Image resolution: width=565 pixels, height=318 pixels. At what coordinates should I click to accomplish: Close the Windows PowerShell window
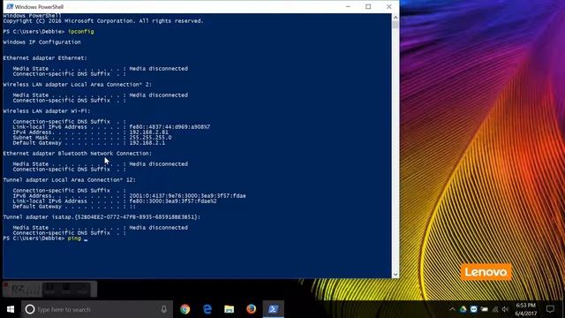[x=388, y=6]
